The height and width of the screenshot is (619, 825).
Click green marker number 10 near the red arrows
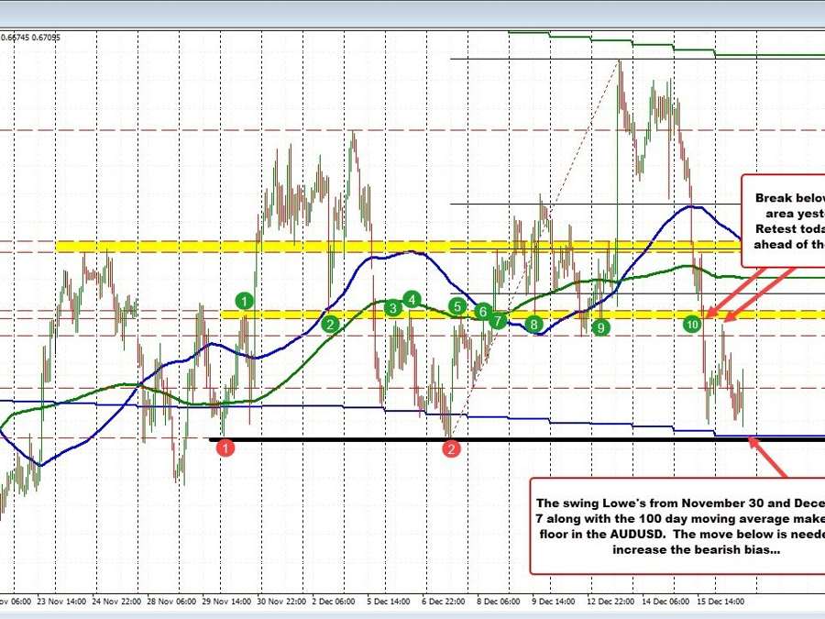point(692,324)
